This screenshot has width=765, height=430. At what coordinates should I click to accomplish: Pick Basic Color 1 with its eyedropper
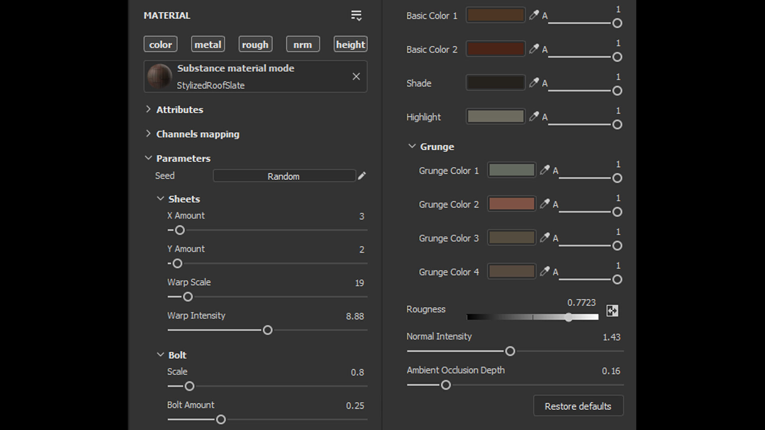[x=534, y=16]
